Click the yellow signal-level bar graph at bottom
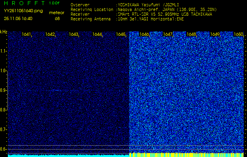This screenshot has width=247, height=157. coord(187,155)
